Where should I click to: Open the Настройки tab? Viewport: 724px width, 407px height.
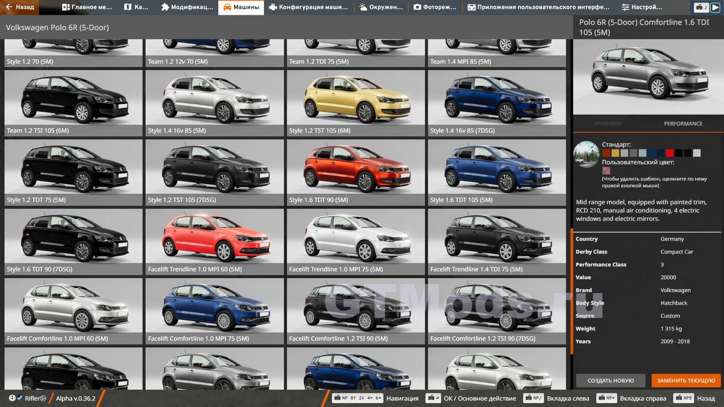642,7
